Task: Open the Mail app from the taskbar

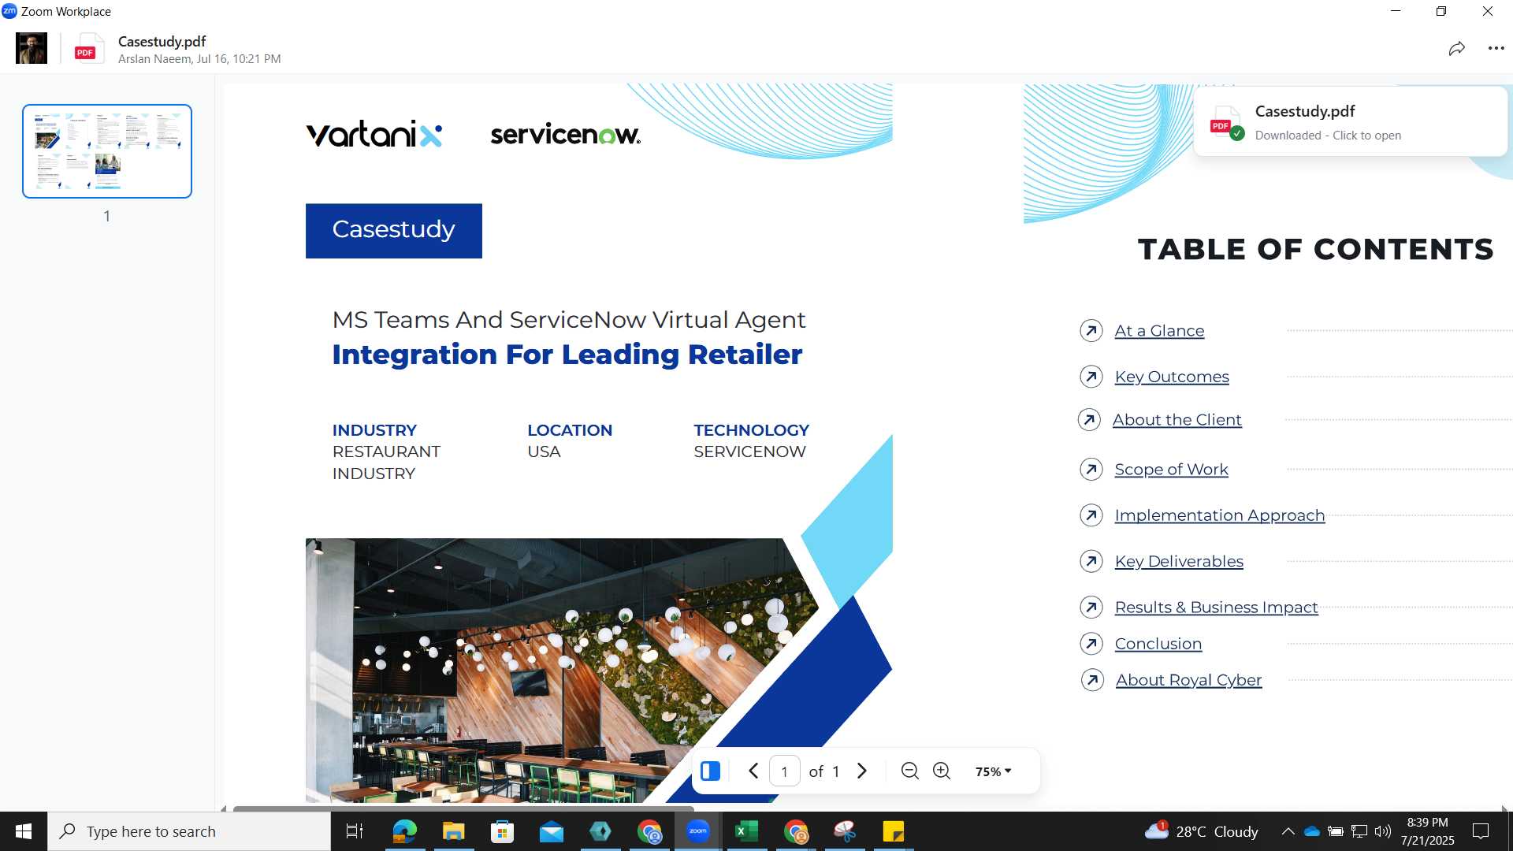Action: (552, 831)
